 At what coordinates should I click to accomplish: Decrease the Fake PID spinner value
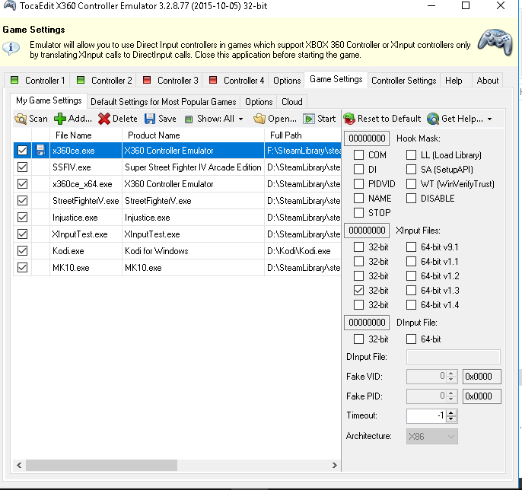click(x=451, y=399)
